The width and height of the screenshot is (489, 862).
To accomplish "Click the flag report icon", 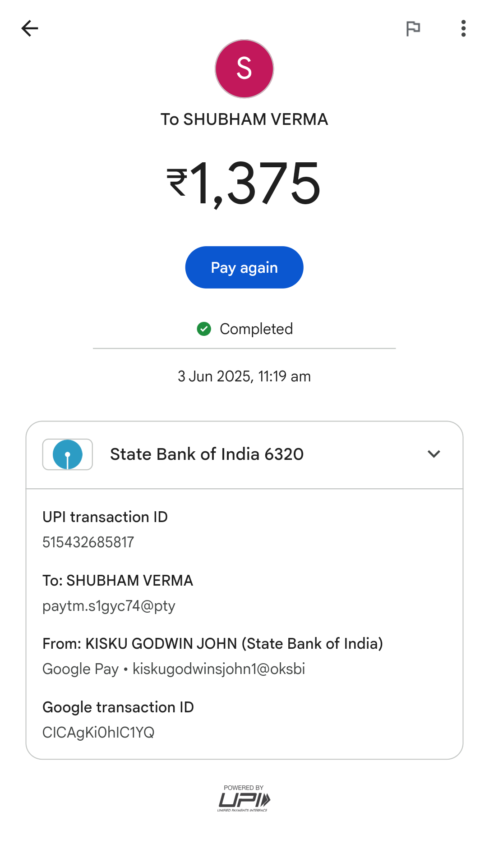I will (413, 28).
